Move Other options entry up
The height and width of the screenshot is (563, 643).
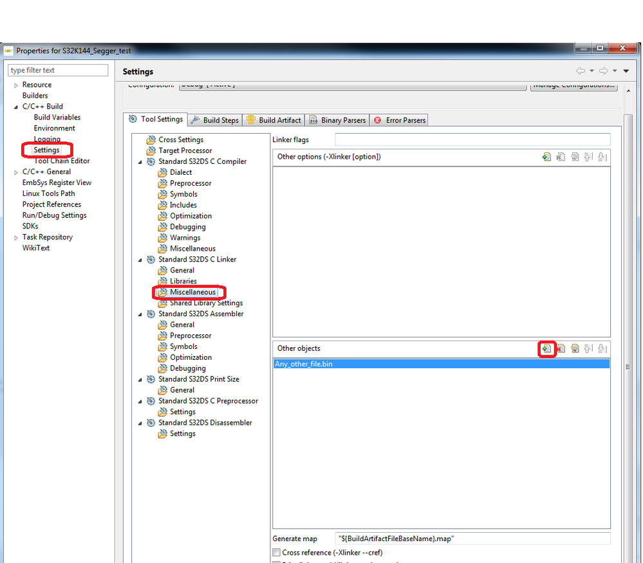[x=588, y=157]
